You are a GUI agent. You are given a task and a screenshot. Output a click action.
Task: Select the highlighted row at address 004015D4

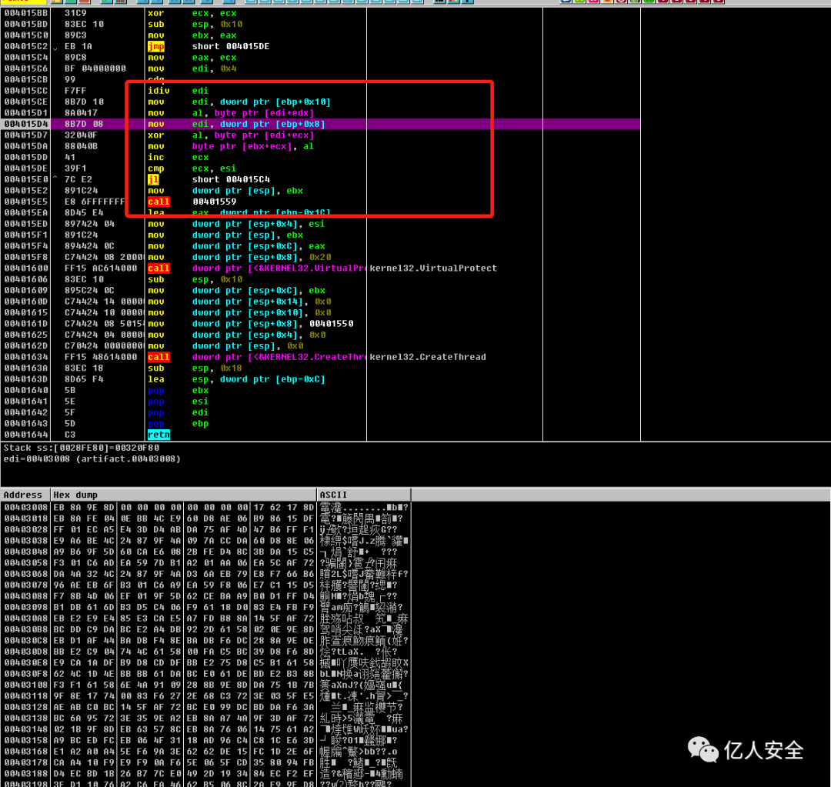pyautogui.click(x=320, y=125)
